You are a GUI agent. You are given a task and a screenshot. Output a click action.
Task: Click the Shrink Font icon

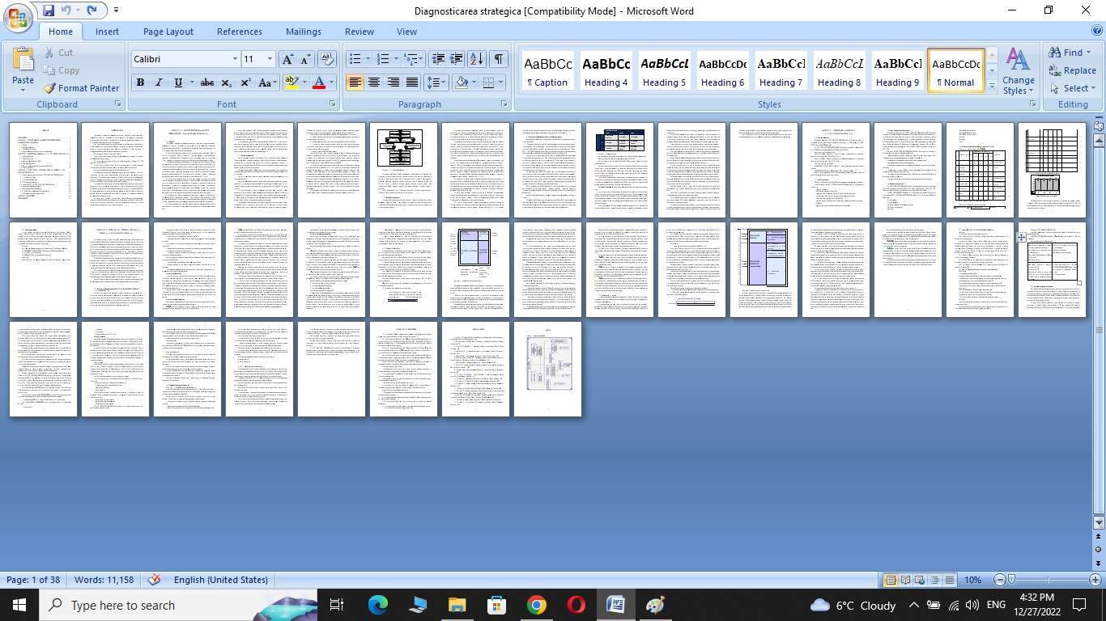point(305,59)
